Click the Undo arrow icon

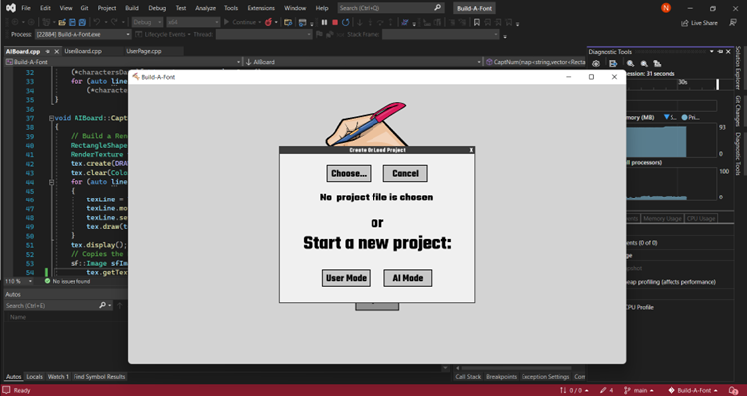click(x=97, y=22)
